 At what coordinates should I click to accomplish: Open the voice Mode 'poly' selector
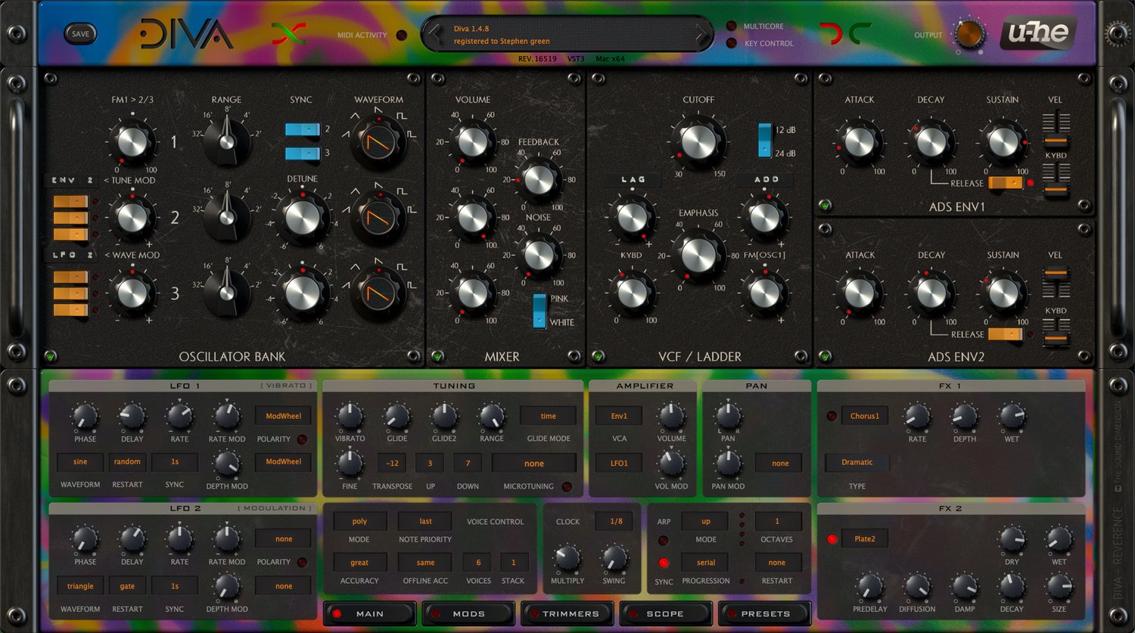(359, 521)
